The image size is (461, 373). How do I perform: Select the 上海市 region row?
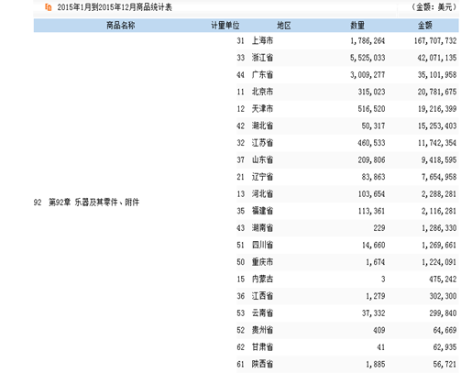[x=347, y=40]
